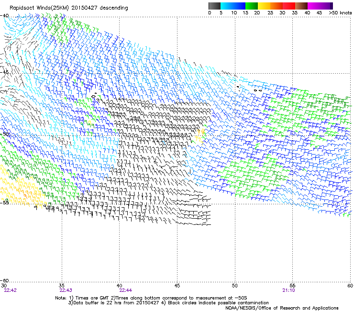Click the bottom-axis longitude label '55'
Viewport: 354px width, 311px height.
(292, 286)
